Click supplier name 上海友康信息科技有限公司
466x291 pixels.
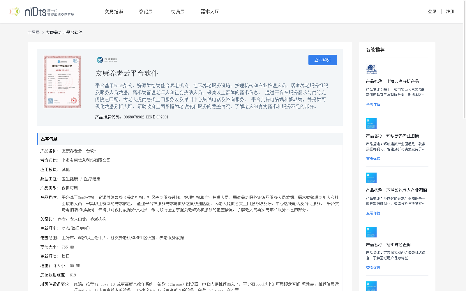click(86, 160)
